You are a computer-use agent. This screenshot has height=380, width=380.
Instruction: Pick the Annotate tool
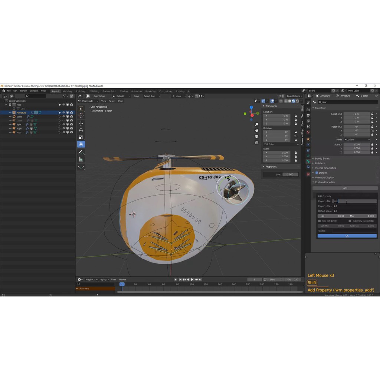point(81,152)
